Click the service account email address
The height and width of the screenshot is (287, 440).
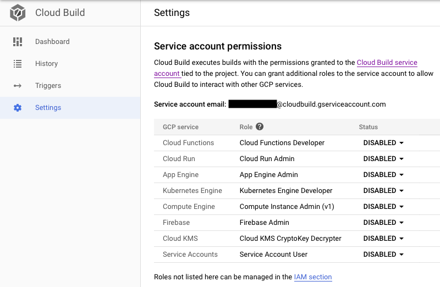coord(307,104)
